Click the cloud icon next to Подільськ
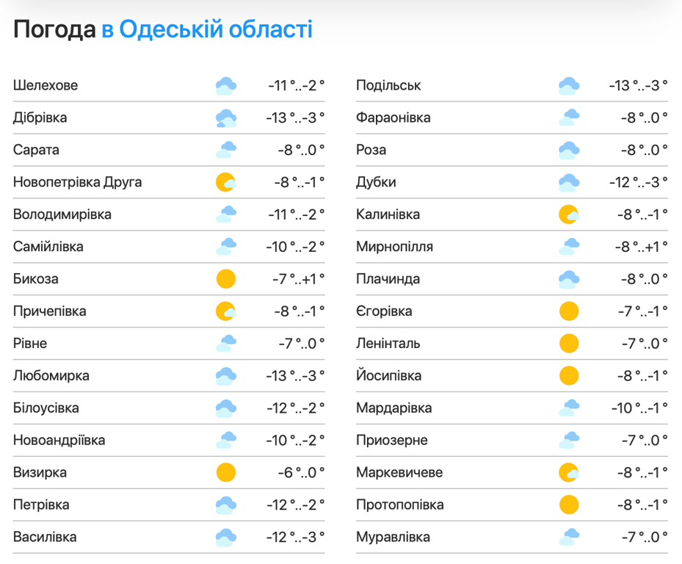 (569, 86)
